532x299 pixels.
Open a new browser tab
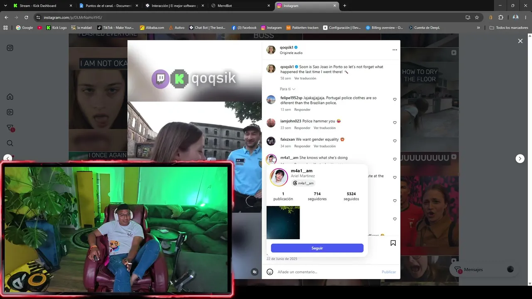(x=345, y=6)
